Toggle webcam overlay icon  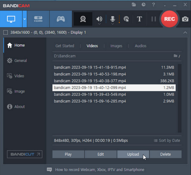(x=83, y=19)
